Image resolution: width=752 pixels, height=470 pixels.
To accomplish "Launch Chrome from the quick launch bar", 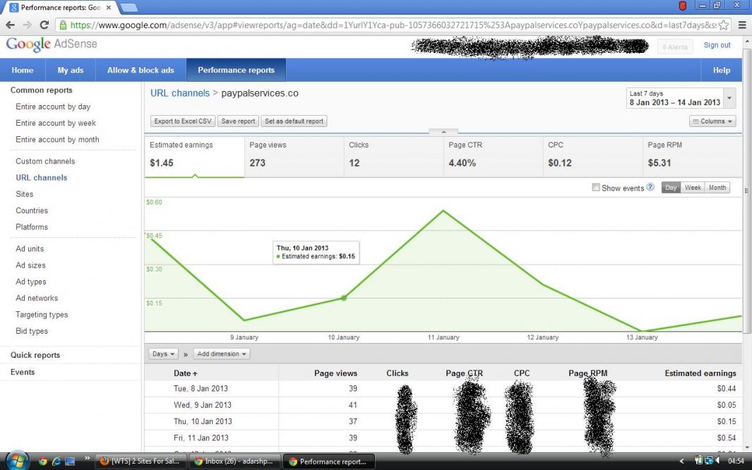I will point(42,462).
